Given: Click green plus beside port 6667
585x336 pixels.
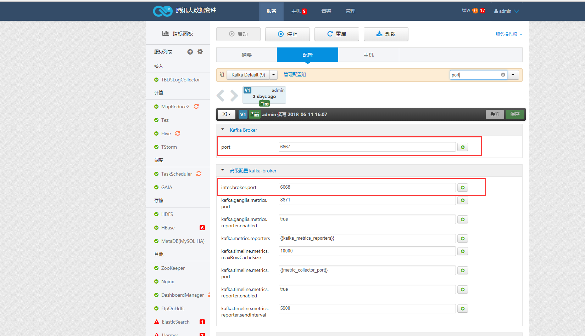Looking at the screenshot, I should (x=463, y=147).
